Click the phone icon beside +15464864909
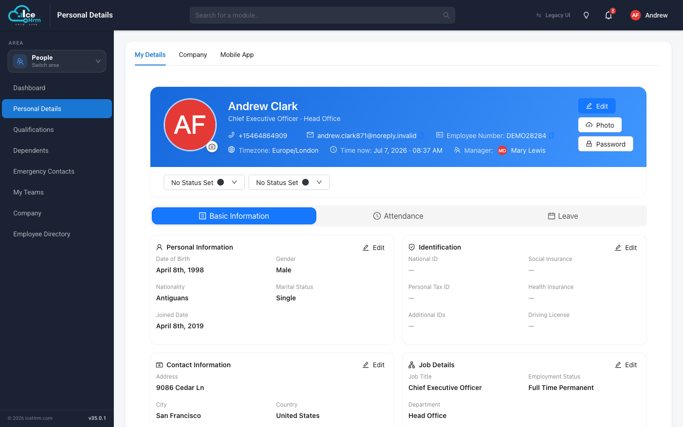The image size is (683, 427). (231, 135)
